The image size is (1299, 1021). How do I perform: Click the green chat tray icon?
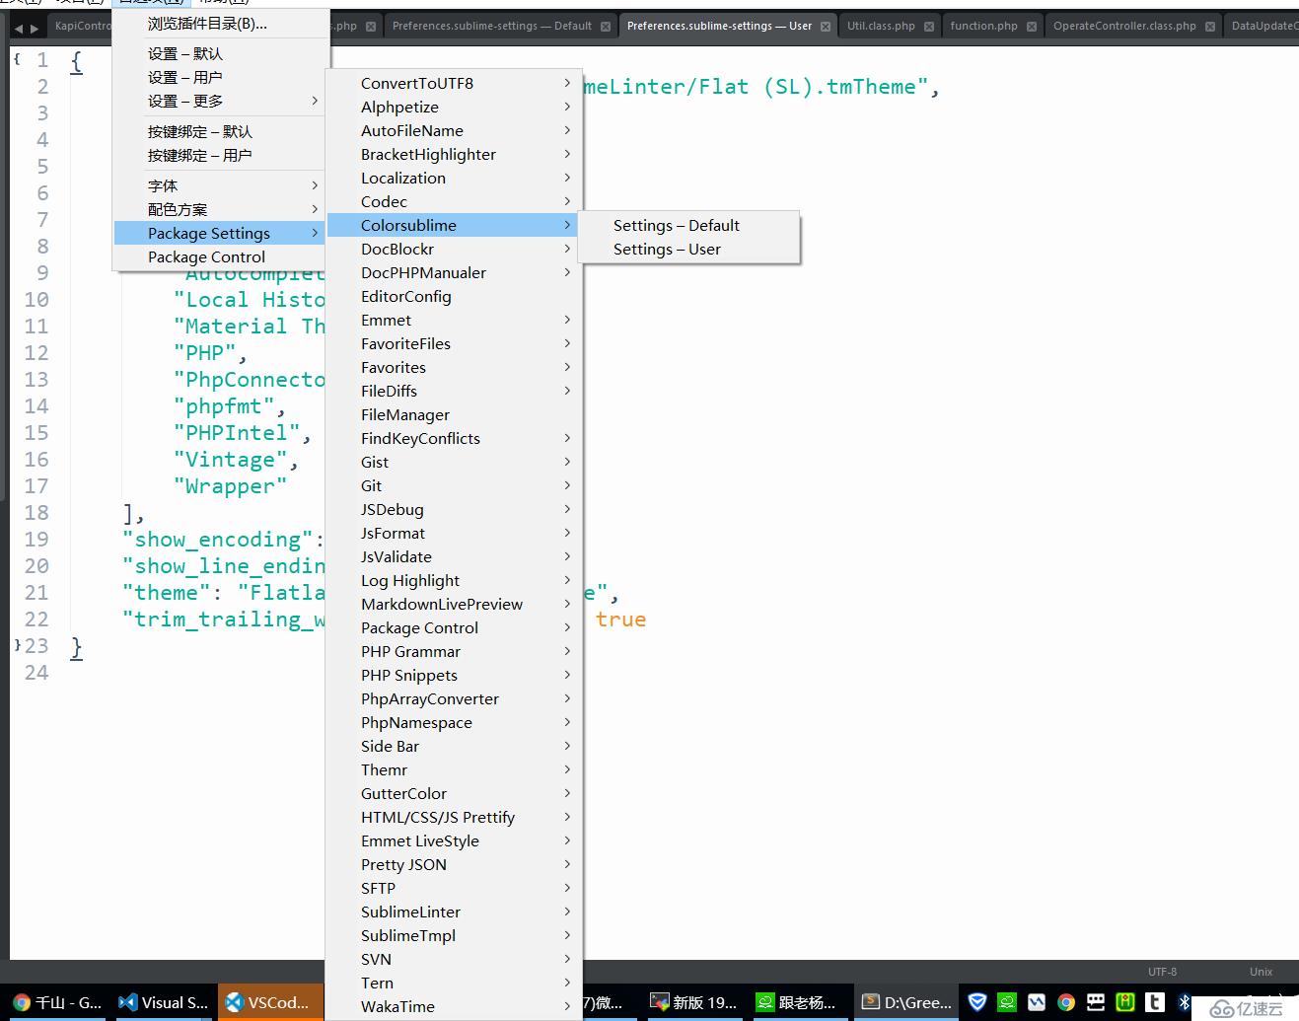pos(1006,1002)
